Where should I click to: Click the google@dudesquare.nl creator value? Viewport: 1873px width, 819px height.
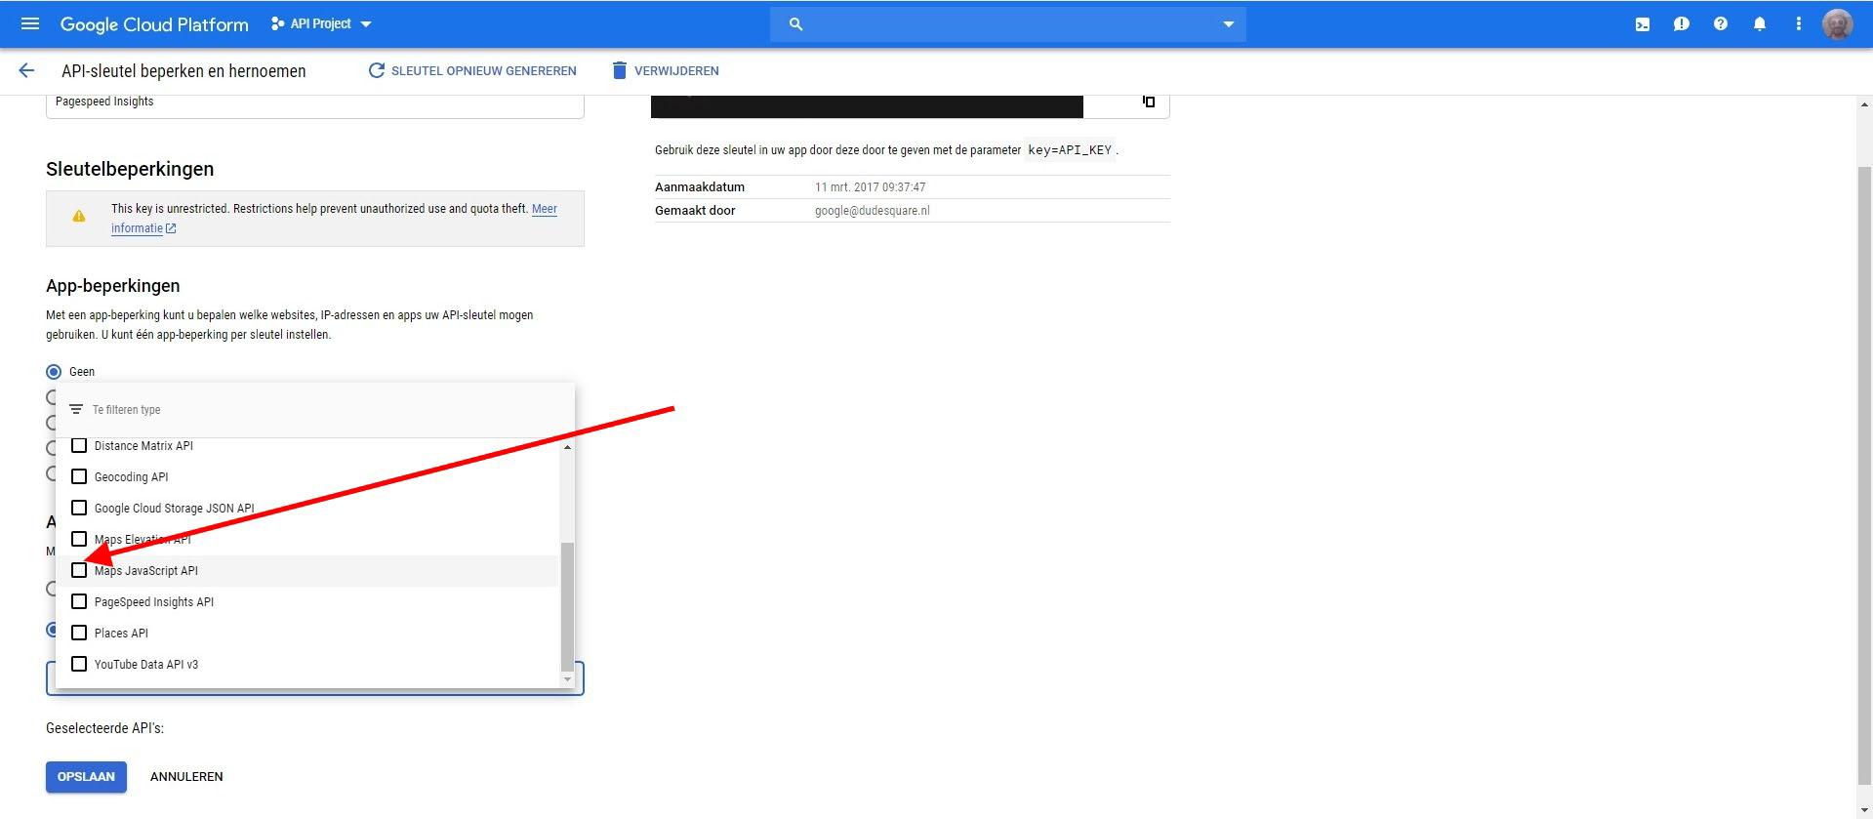coord(872,211)
